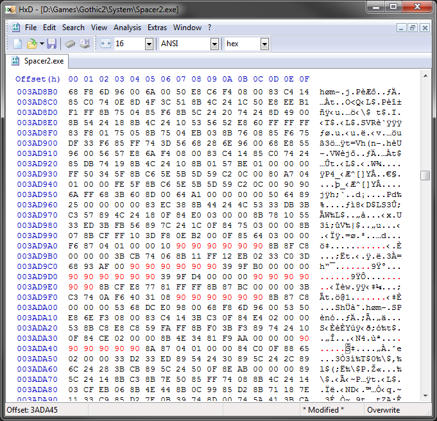Close the inner Spacer2.exe document
Screen dimensions: 437x421
coord(425,28)
